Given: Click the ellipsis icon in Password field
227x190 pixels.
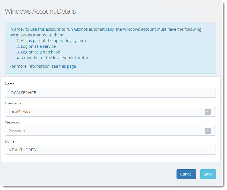Looking at the screenshot, I should [208, 131].
